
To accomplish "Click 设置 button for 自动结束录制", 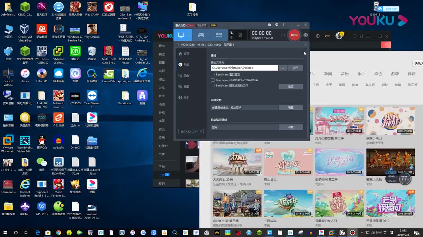I will (x=291, y=127).
